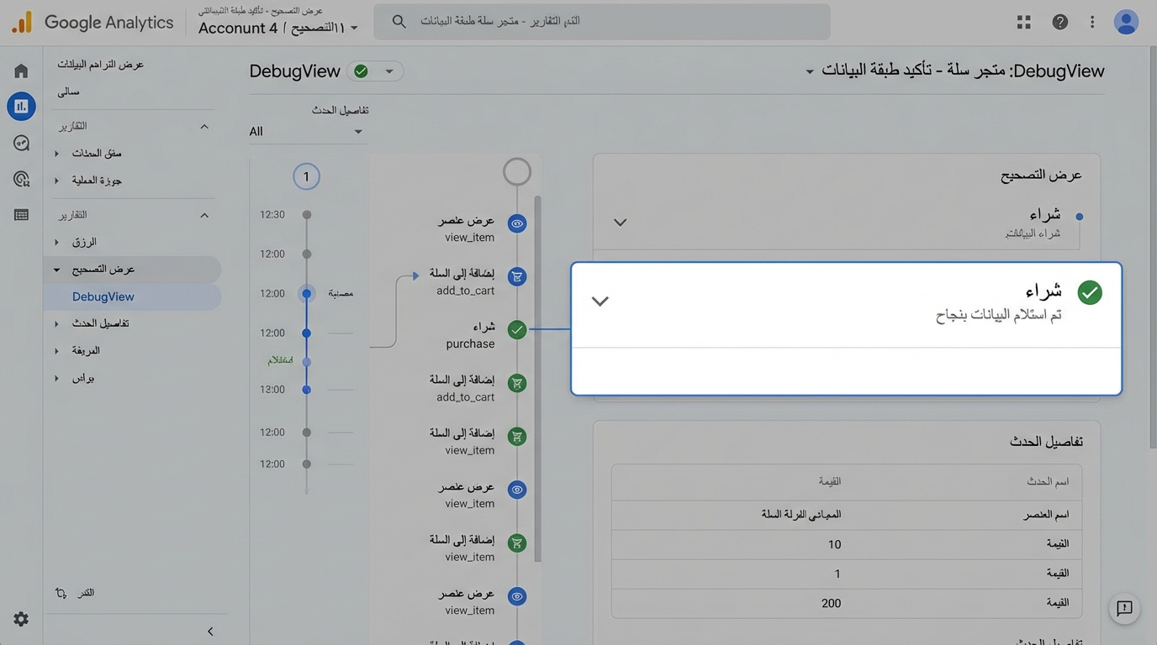Expand the highlighted شراء card chevron
The image size is (1157, 645).
pyautogui.click(x=600, y=302)
